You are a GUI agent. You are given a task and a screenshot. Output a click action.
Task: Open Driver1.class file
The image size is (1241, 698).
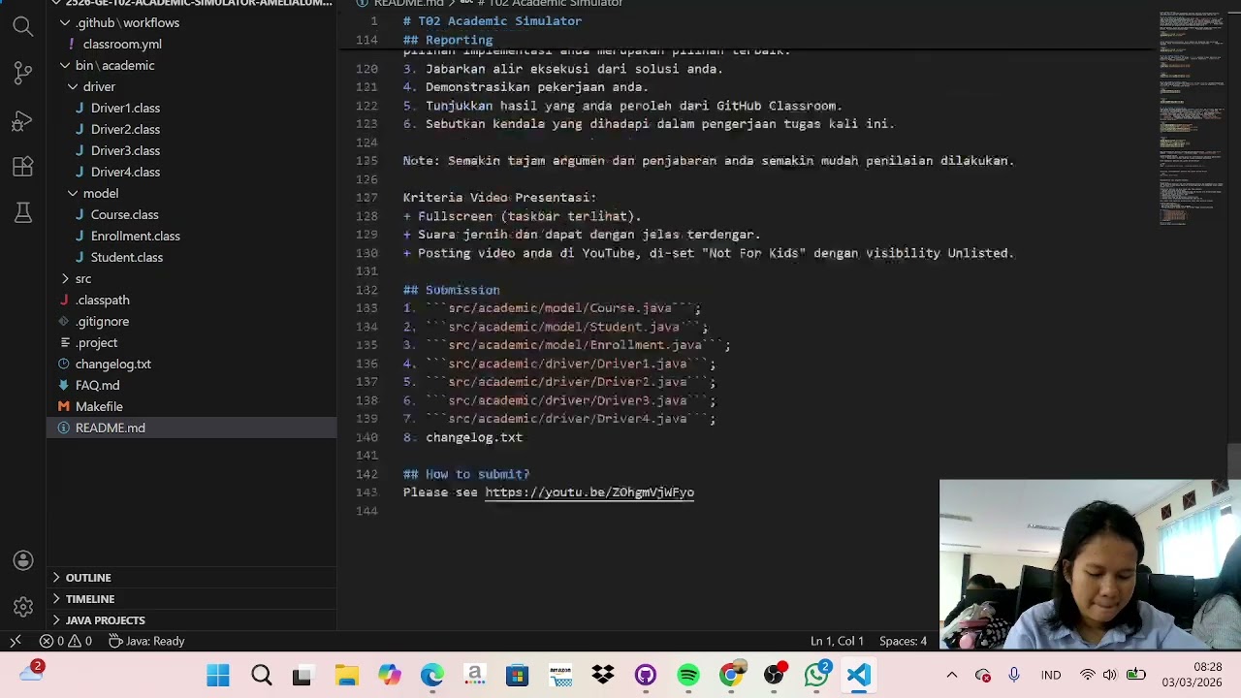tap(191, 108)
